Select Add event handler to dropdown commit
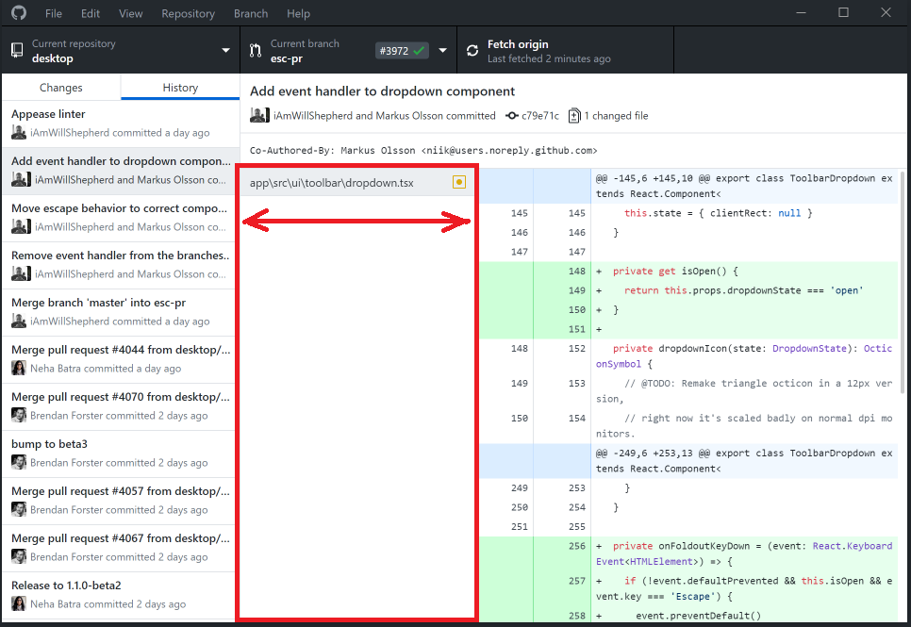This screenshot has width=911, height=627. click(121, 171)
